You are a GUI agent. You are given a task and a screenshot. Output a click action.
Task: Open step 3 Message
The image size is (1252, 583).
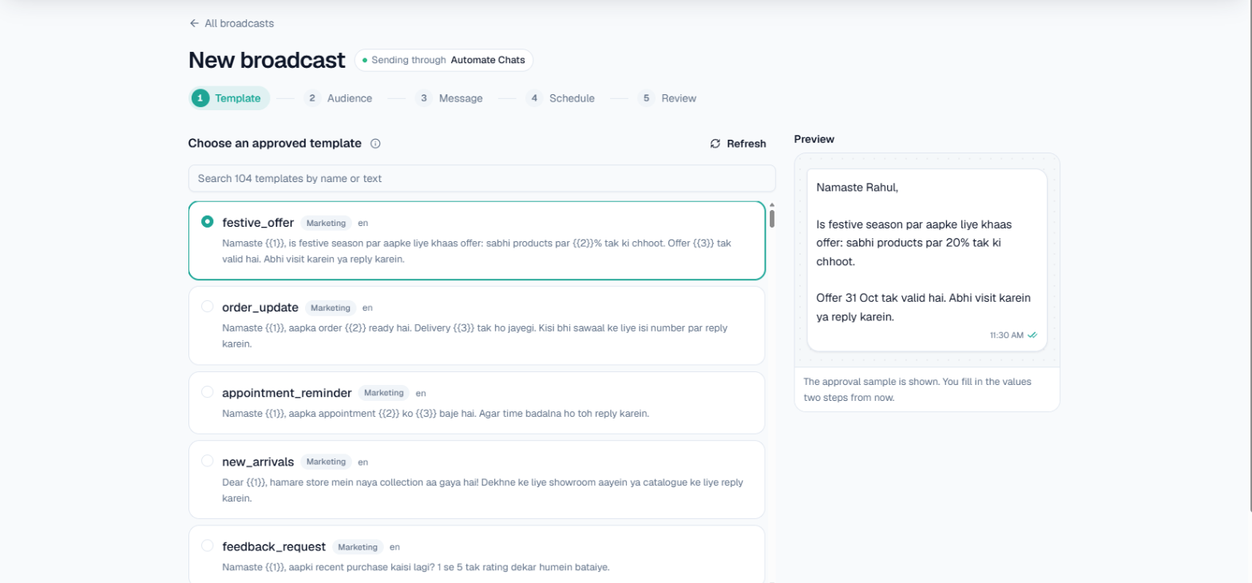pos(449,98)
